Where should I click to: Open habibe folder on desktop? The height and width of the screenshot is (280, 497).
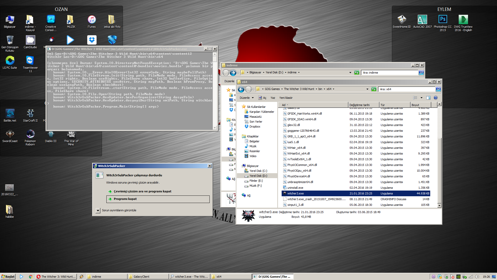[x=10, y=211]
